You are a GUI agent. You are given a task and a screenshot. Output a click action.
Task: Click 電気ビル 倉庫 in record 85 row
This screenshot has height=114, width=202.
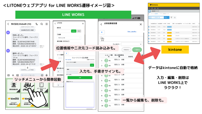coord(119,60)
